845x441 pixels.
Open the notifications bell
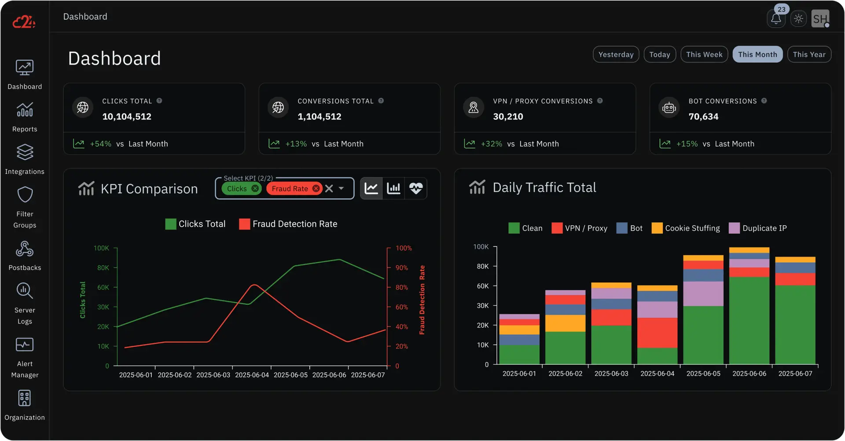click(776, 19)
